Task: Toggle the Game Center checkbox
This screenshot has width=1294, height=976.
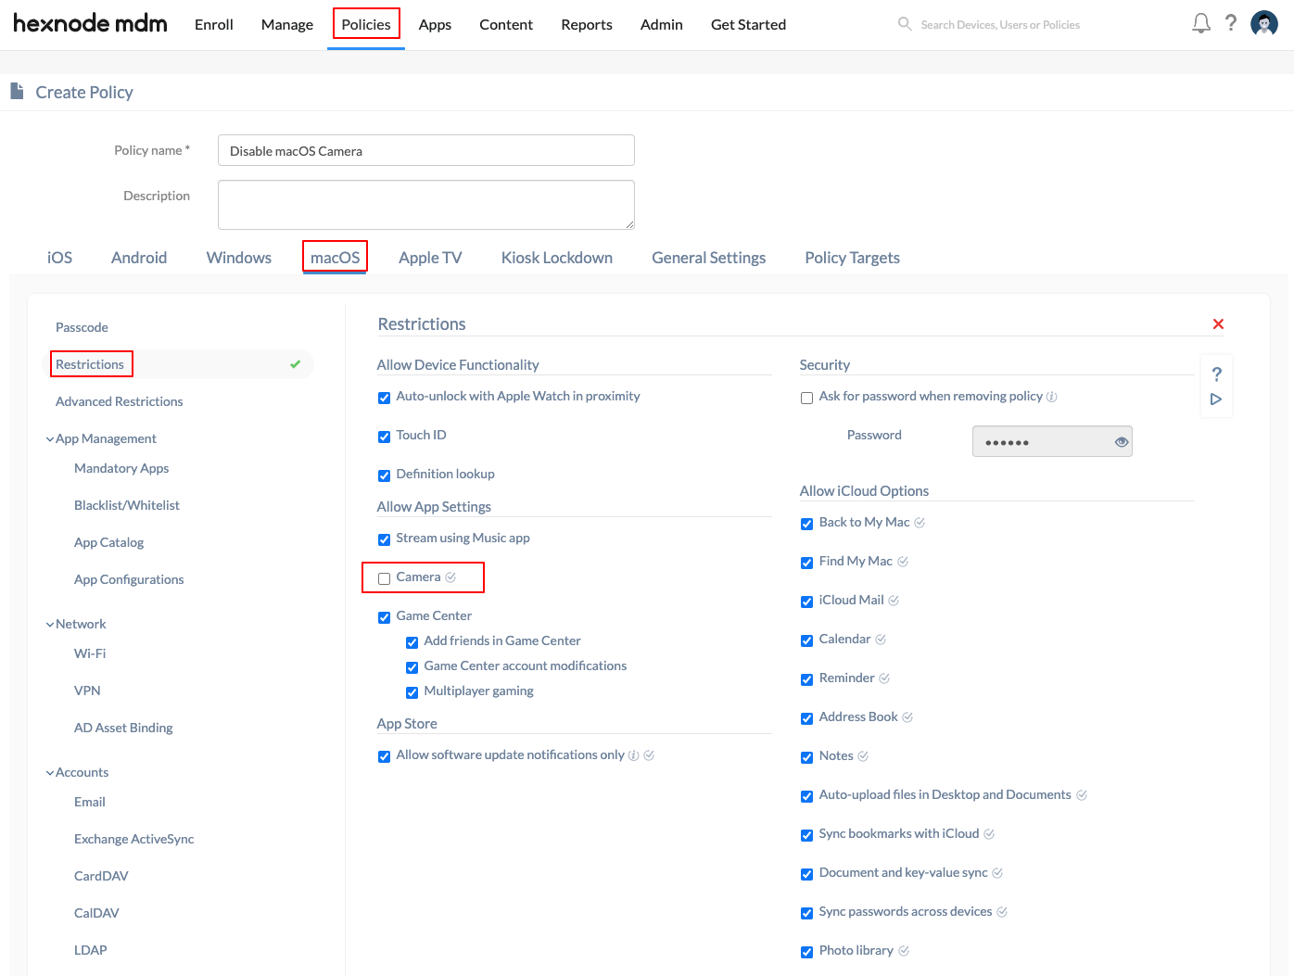Action: (x=384, y=617)
